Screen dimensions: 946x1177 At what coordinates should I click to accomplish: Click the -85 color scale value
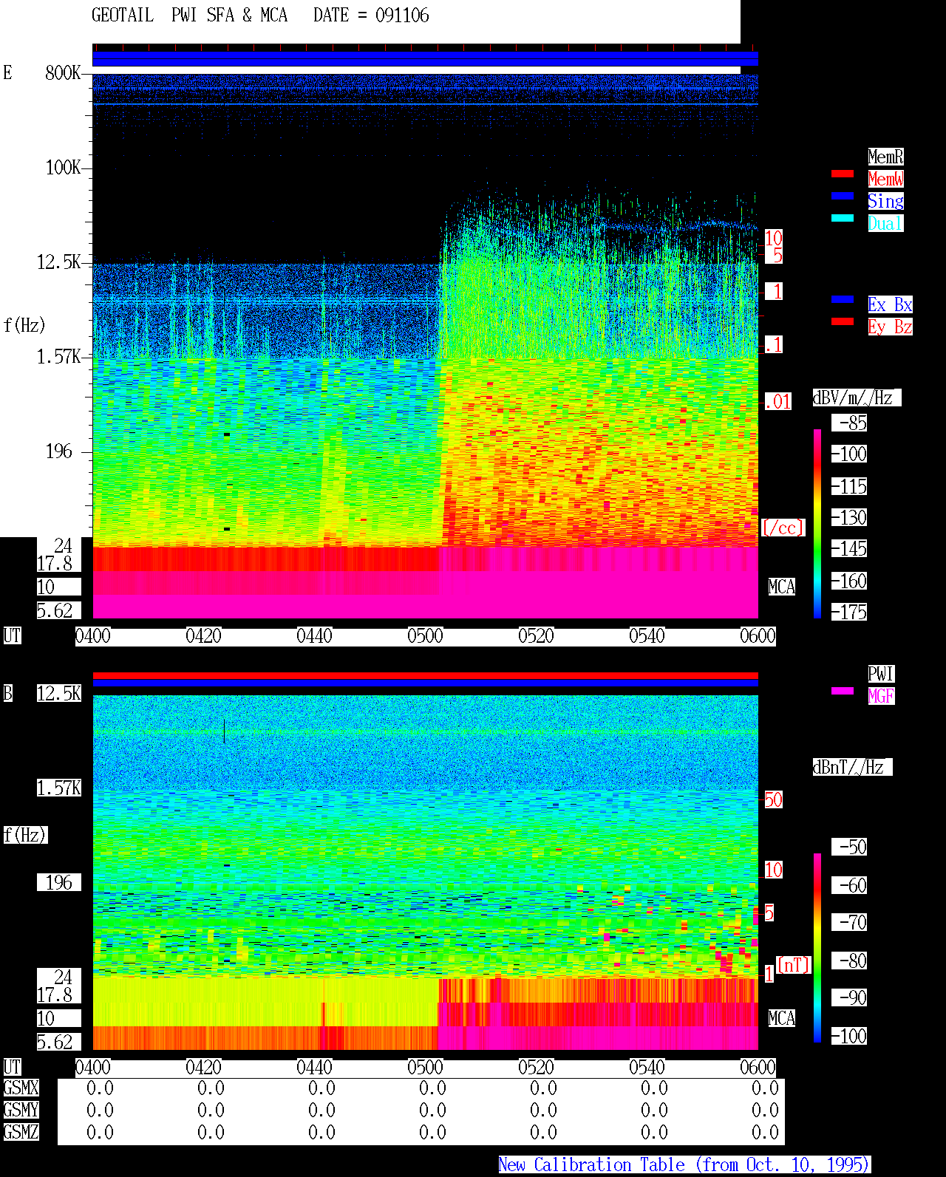[x=849, y=423]
